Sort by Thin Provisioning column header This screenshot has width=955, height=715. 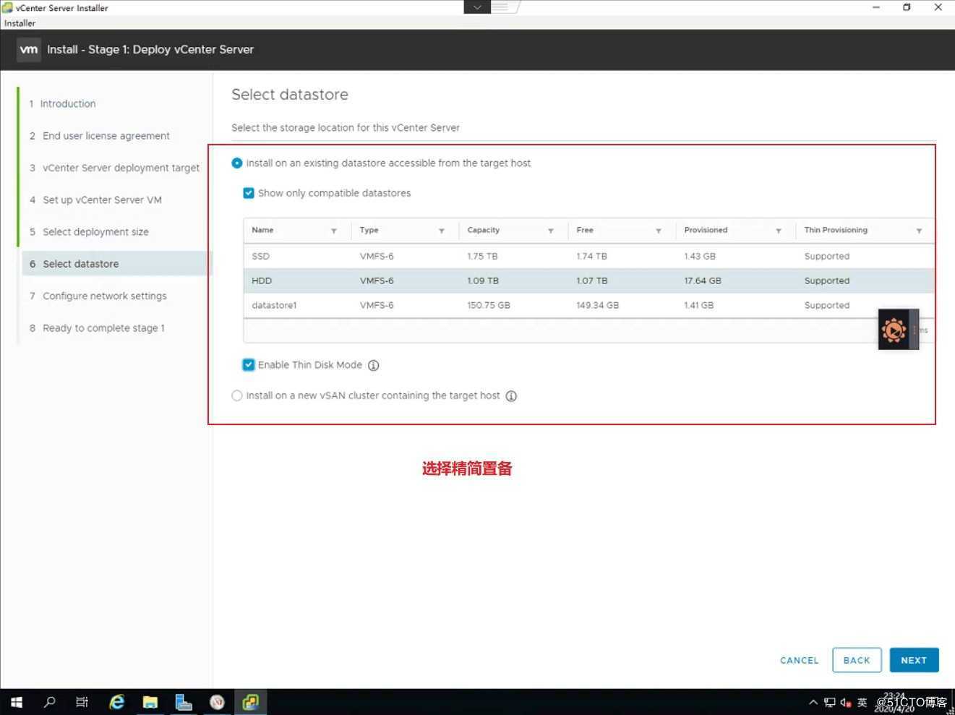point(836,230)
